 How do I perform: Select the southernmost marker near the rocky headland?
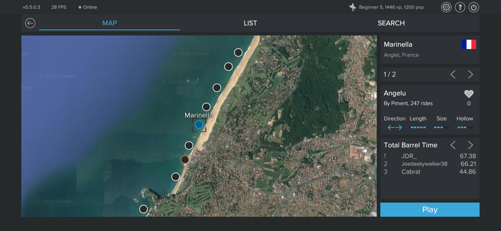click(x=143, y=209)
